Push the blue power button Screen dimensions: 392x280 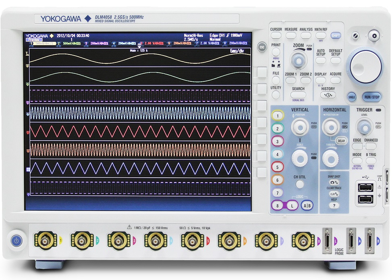[17, 241]
